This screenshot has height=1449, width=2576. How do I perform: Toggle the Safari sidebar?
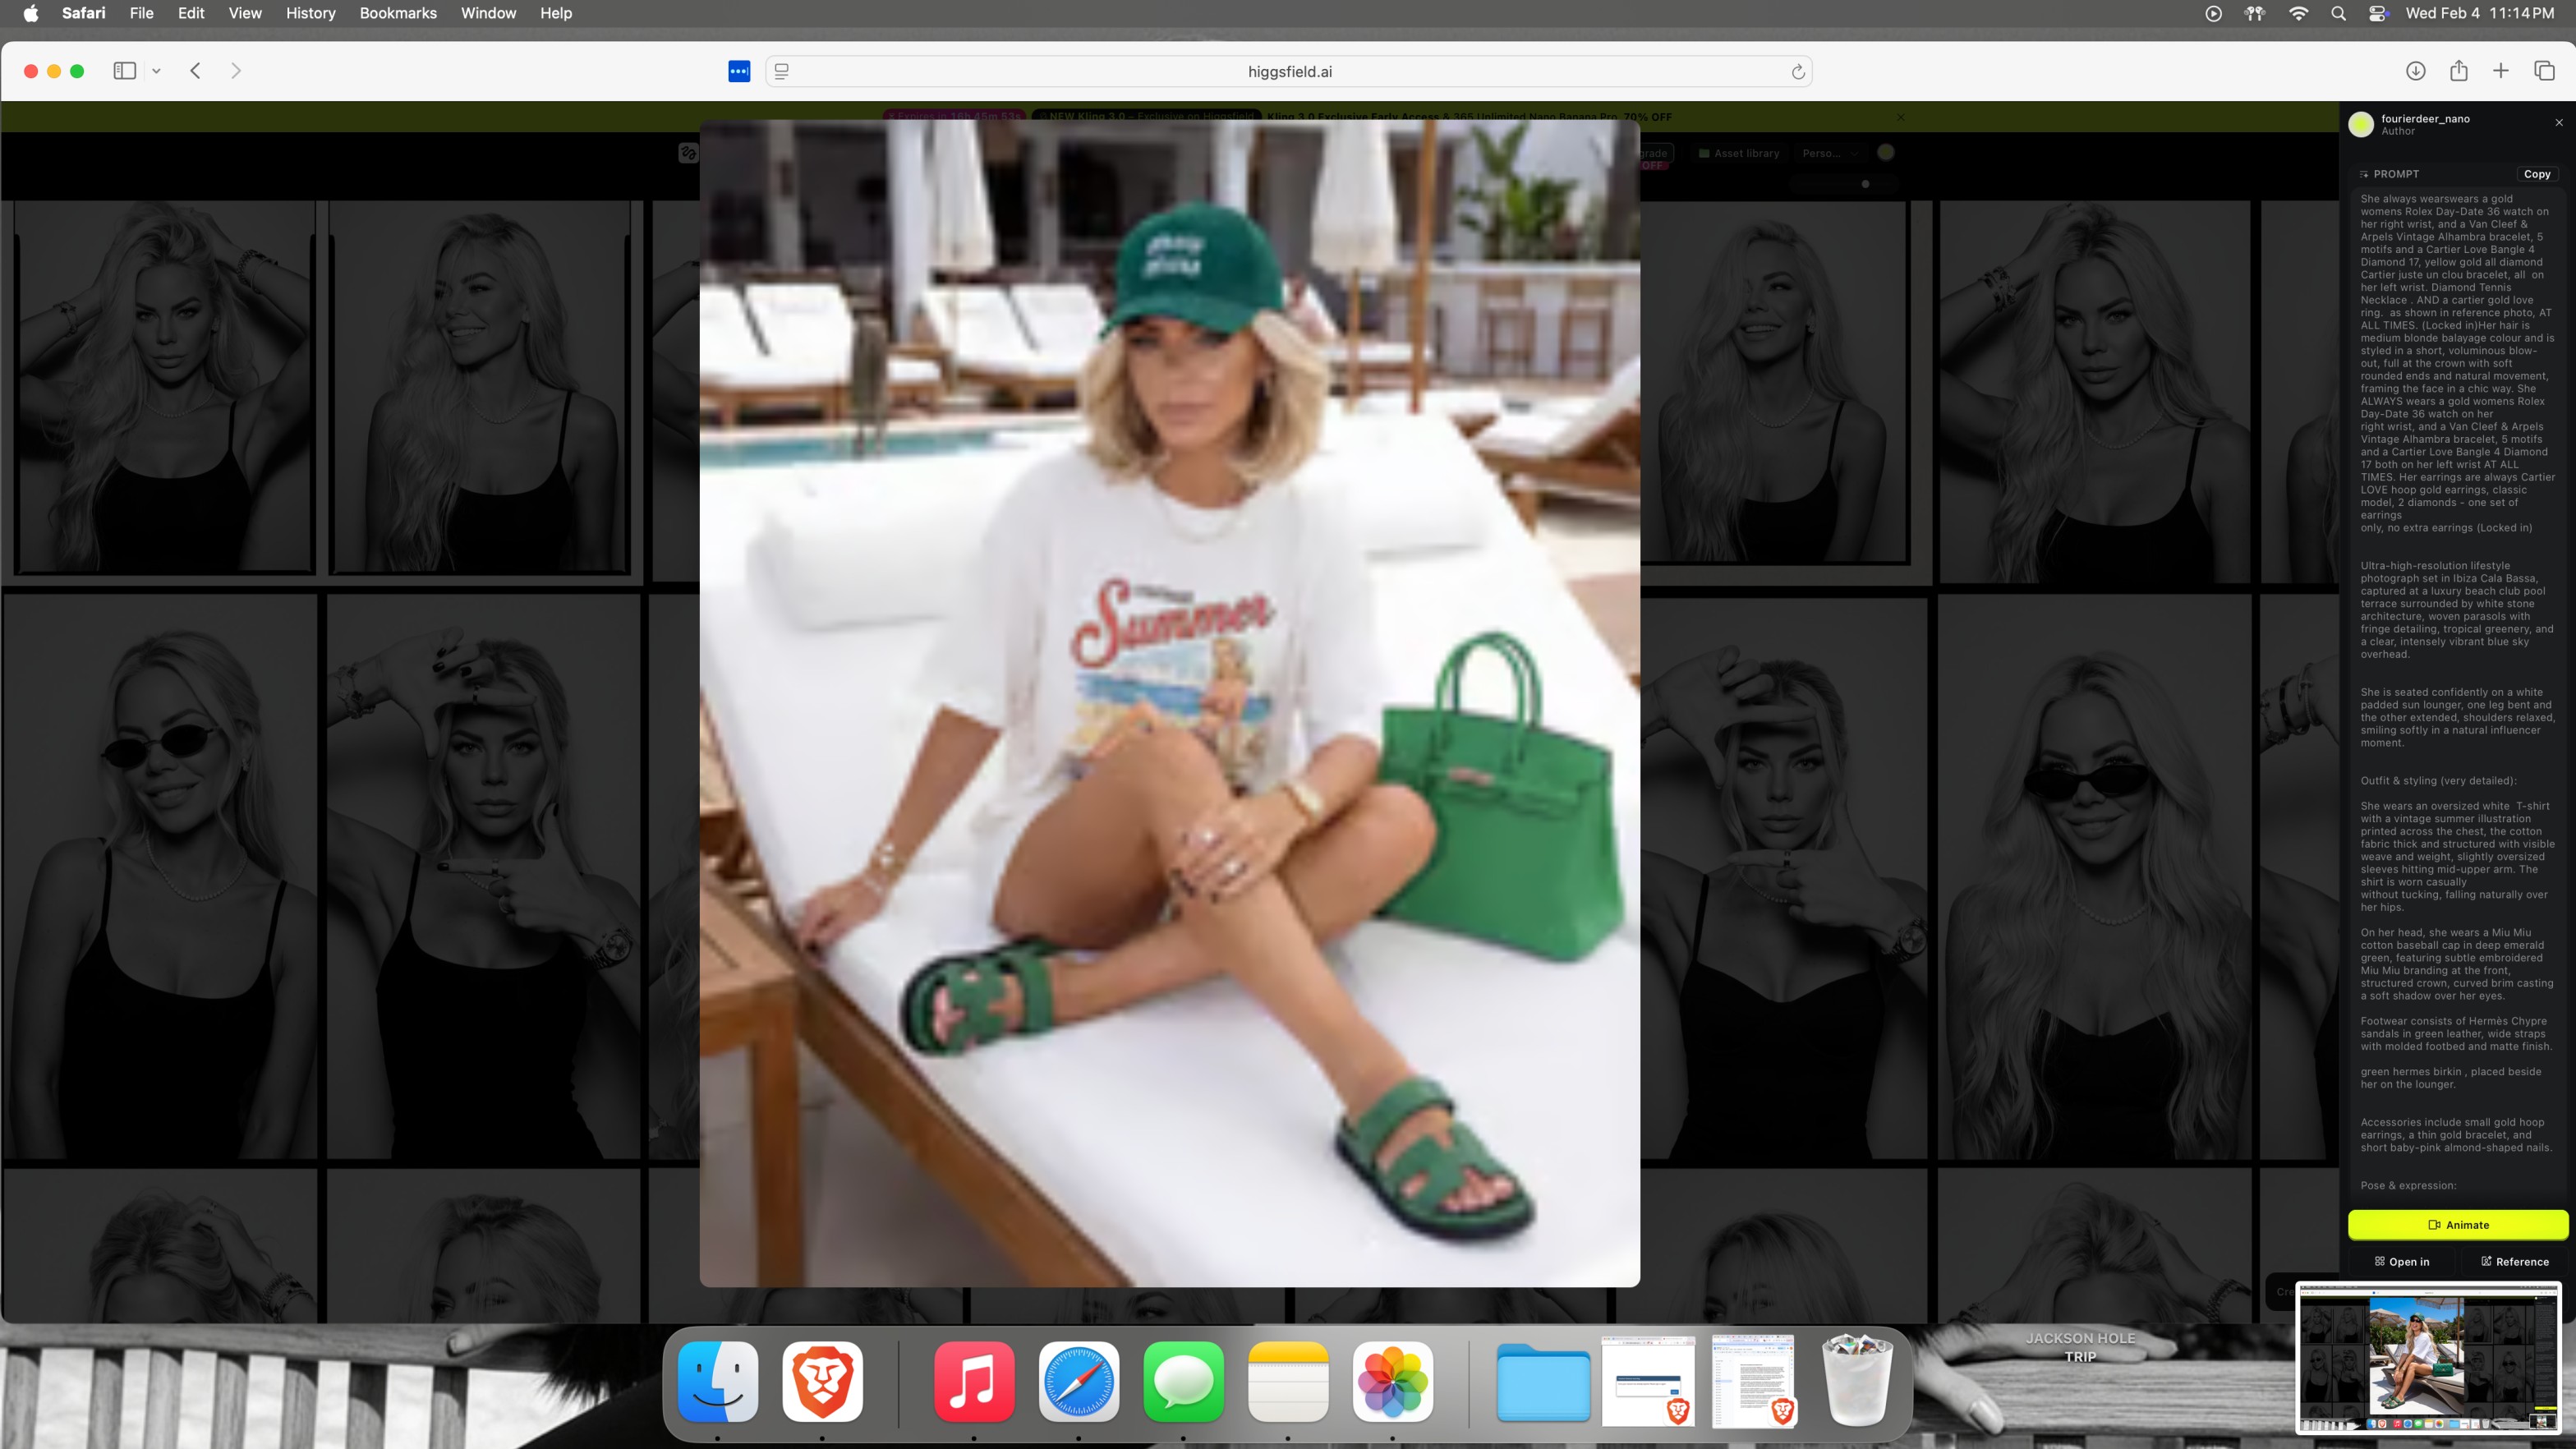pos(124,71)
